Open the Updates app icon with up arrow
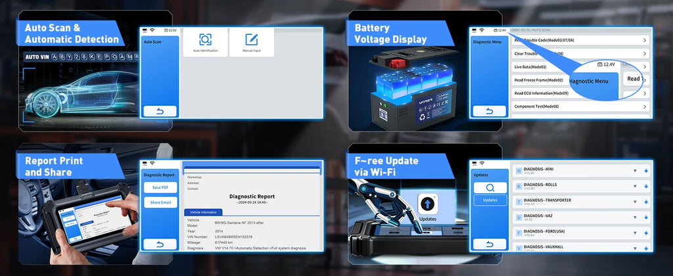Screen dimensions: 673x276 427,204
